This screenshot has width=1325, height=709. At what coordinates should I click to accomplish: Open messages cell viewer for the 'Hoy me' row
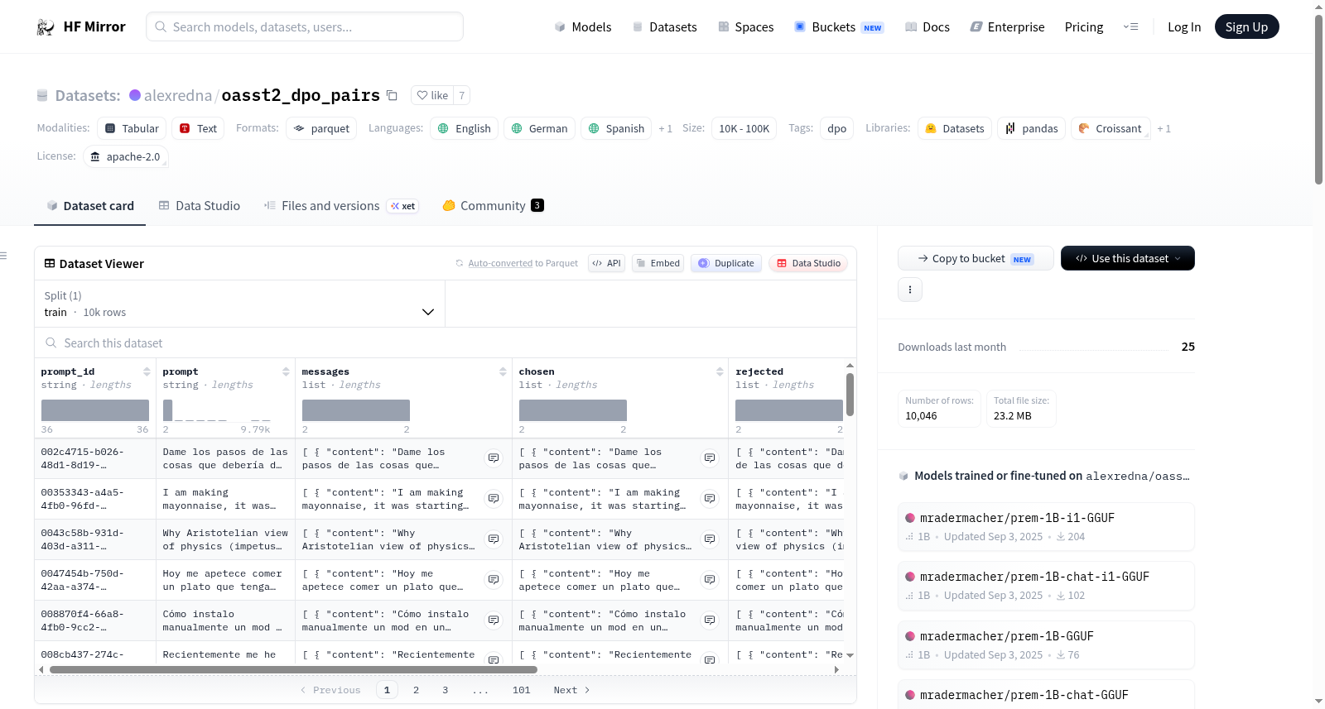point(494,580)
